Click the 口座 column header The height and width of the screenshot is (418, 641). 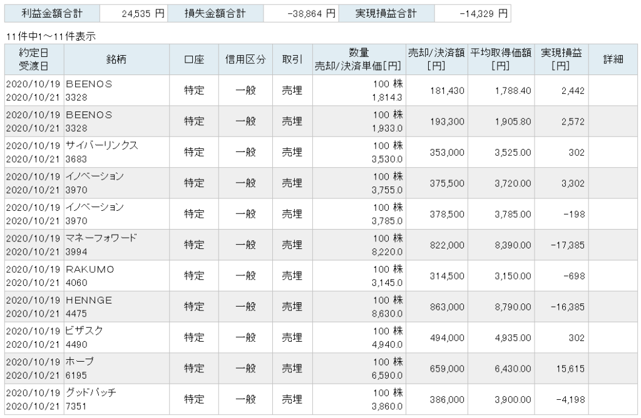coord(194,59)
